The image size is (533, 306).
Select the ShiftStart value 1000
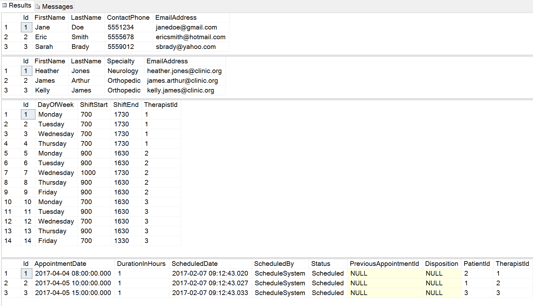click(94, 173)
